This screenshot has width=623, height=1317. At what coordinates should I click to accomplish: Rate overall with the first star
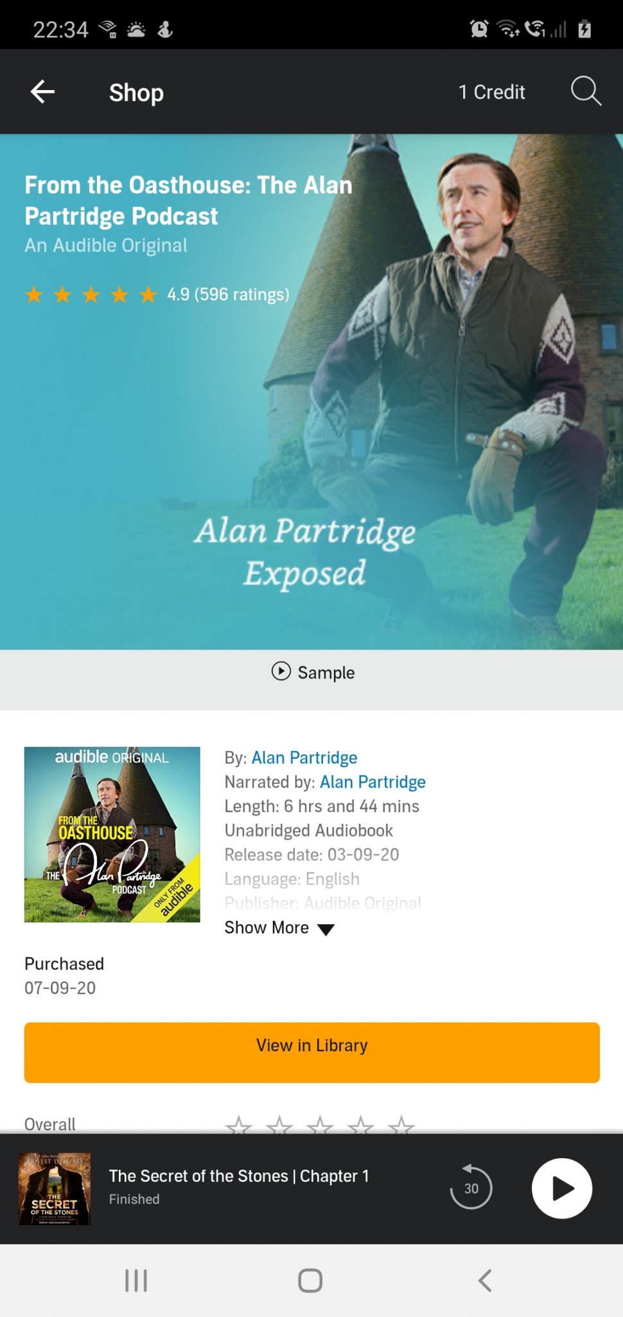pyautogui.click(x=239, y=1125)
